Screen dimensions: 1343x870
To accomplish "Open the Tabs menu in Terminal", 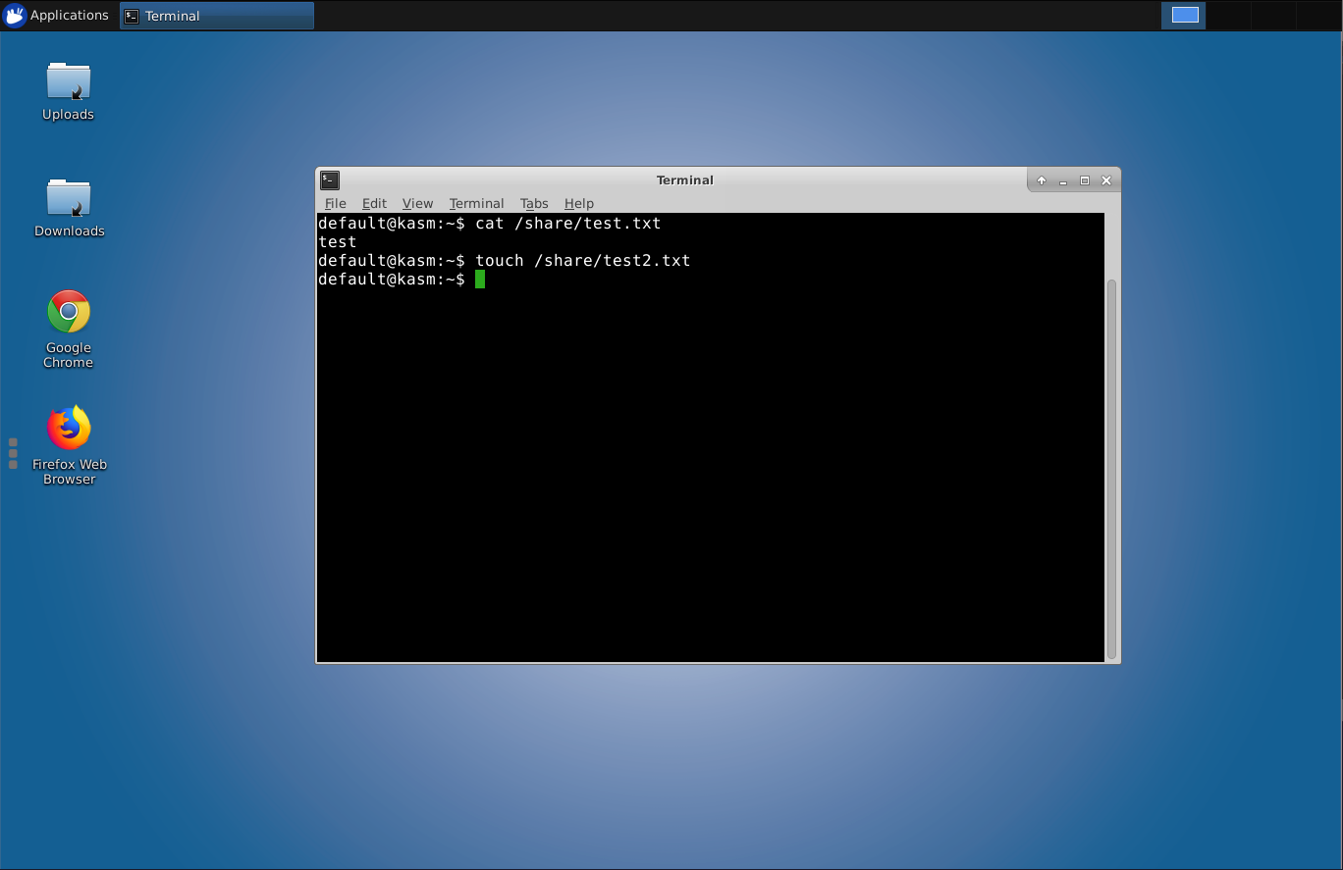I will click(x=534, y=204).
